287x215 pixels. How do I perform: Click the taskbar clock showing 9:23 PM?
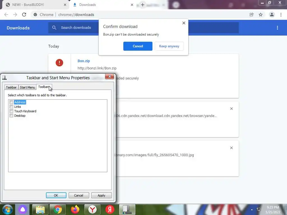(x=273, y=210)
